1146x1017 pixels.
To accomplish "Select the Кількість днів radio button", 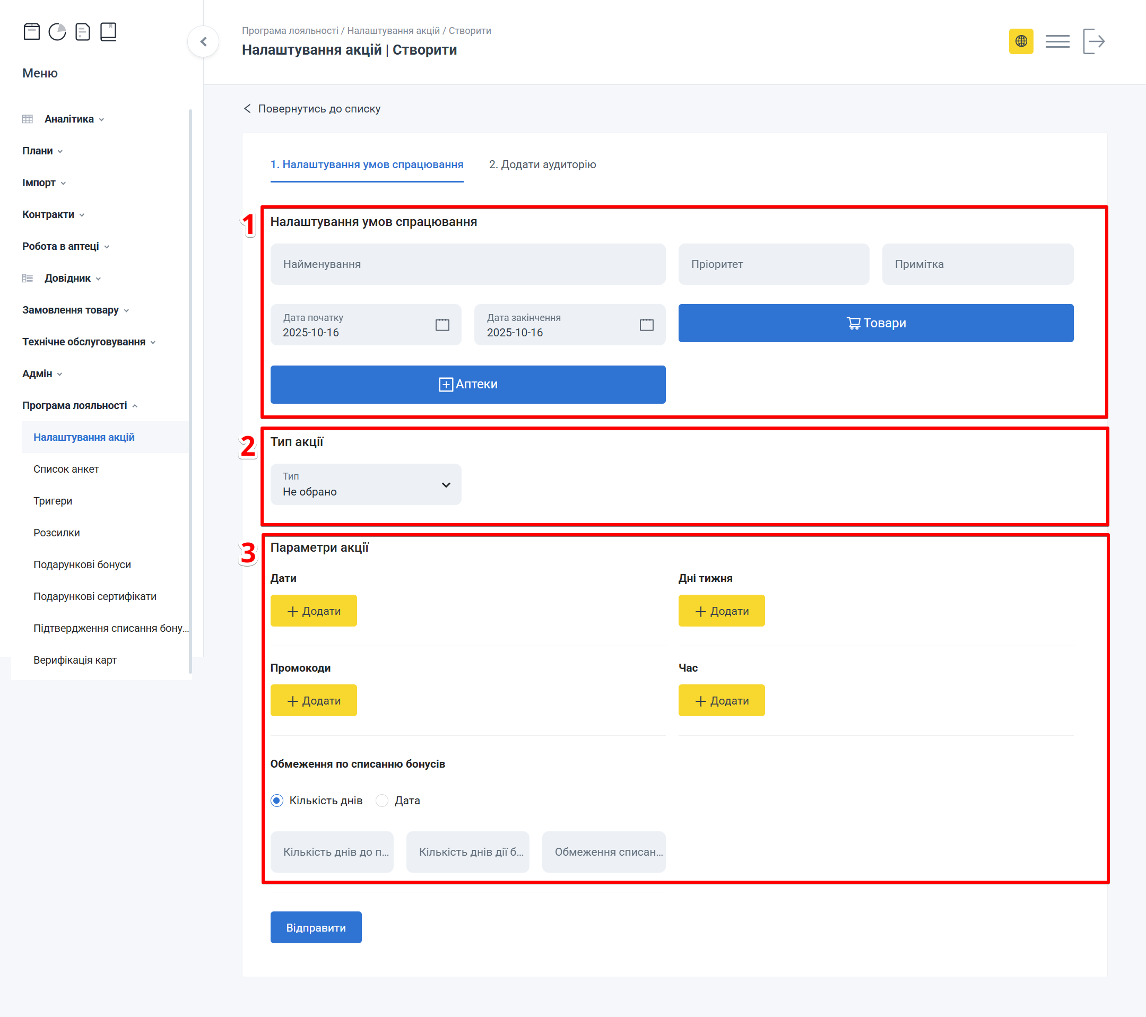I will (x=277, y=800).
